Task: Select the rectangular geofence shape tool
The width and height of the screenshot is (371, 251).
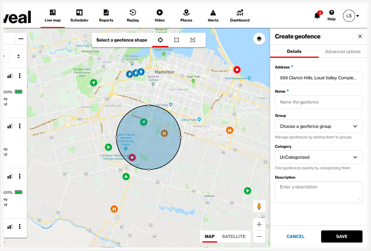Action: pos(176,40)
